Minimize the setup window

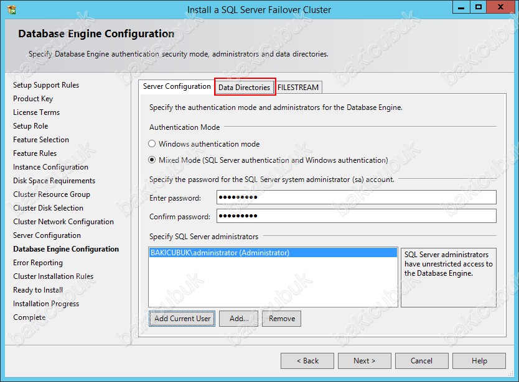point(461,7)
